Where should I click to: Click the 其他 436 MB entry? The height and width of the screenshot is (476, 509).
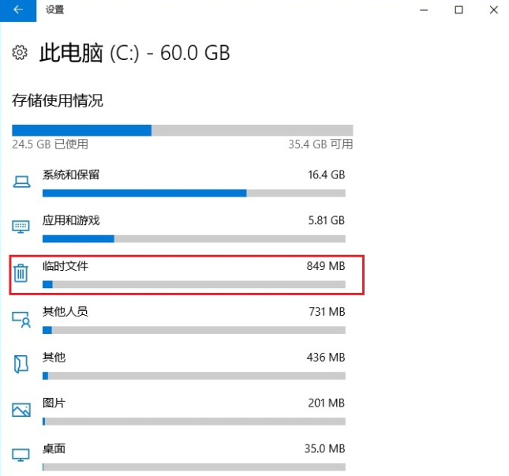193,358
